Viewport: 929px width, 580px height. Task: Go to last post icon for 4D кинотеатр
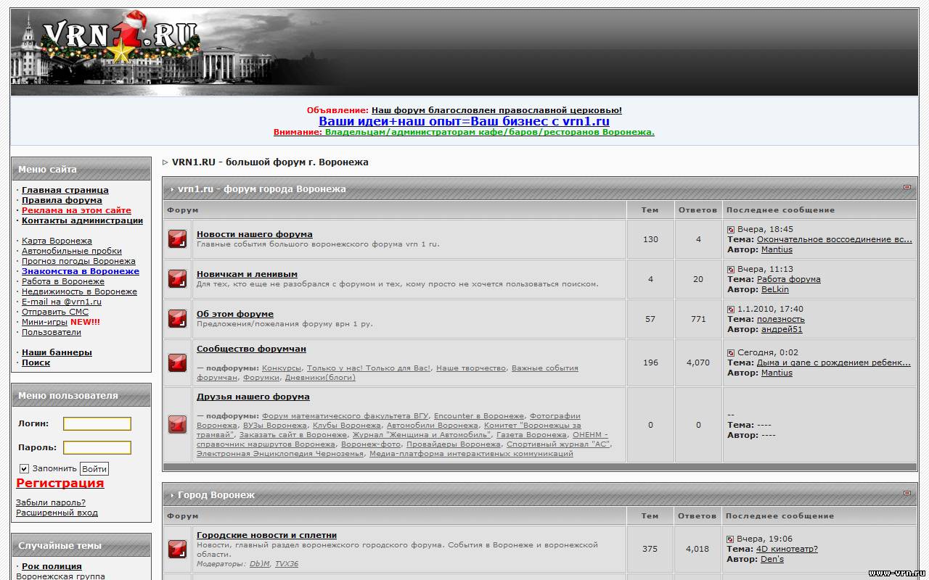coord(731,539)
